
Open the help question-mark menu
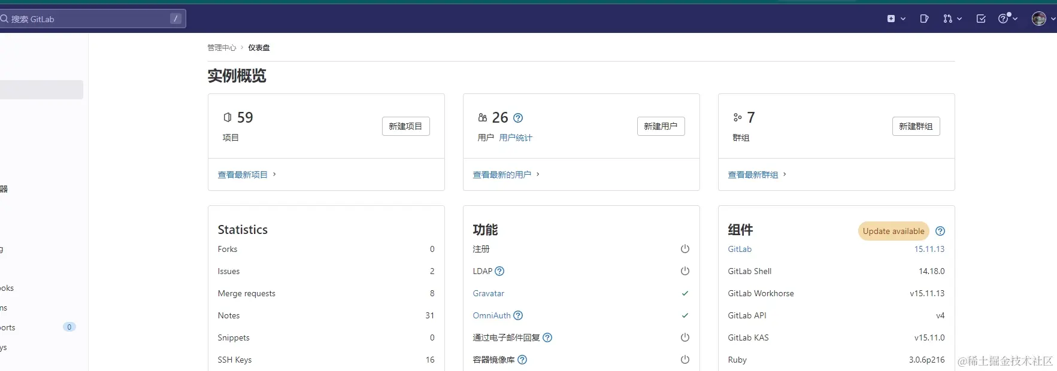click(1008, 19)
